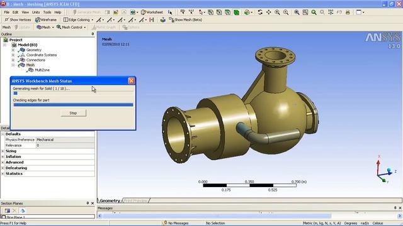The width and height of the screenshot is (403, 226).
Task: Open the Mesh dropdown in context toolbar
Action: tap(45, 27)
